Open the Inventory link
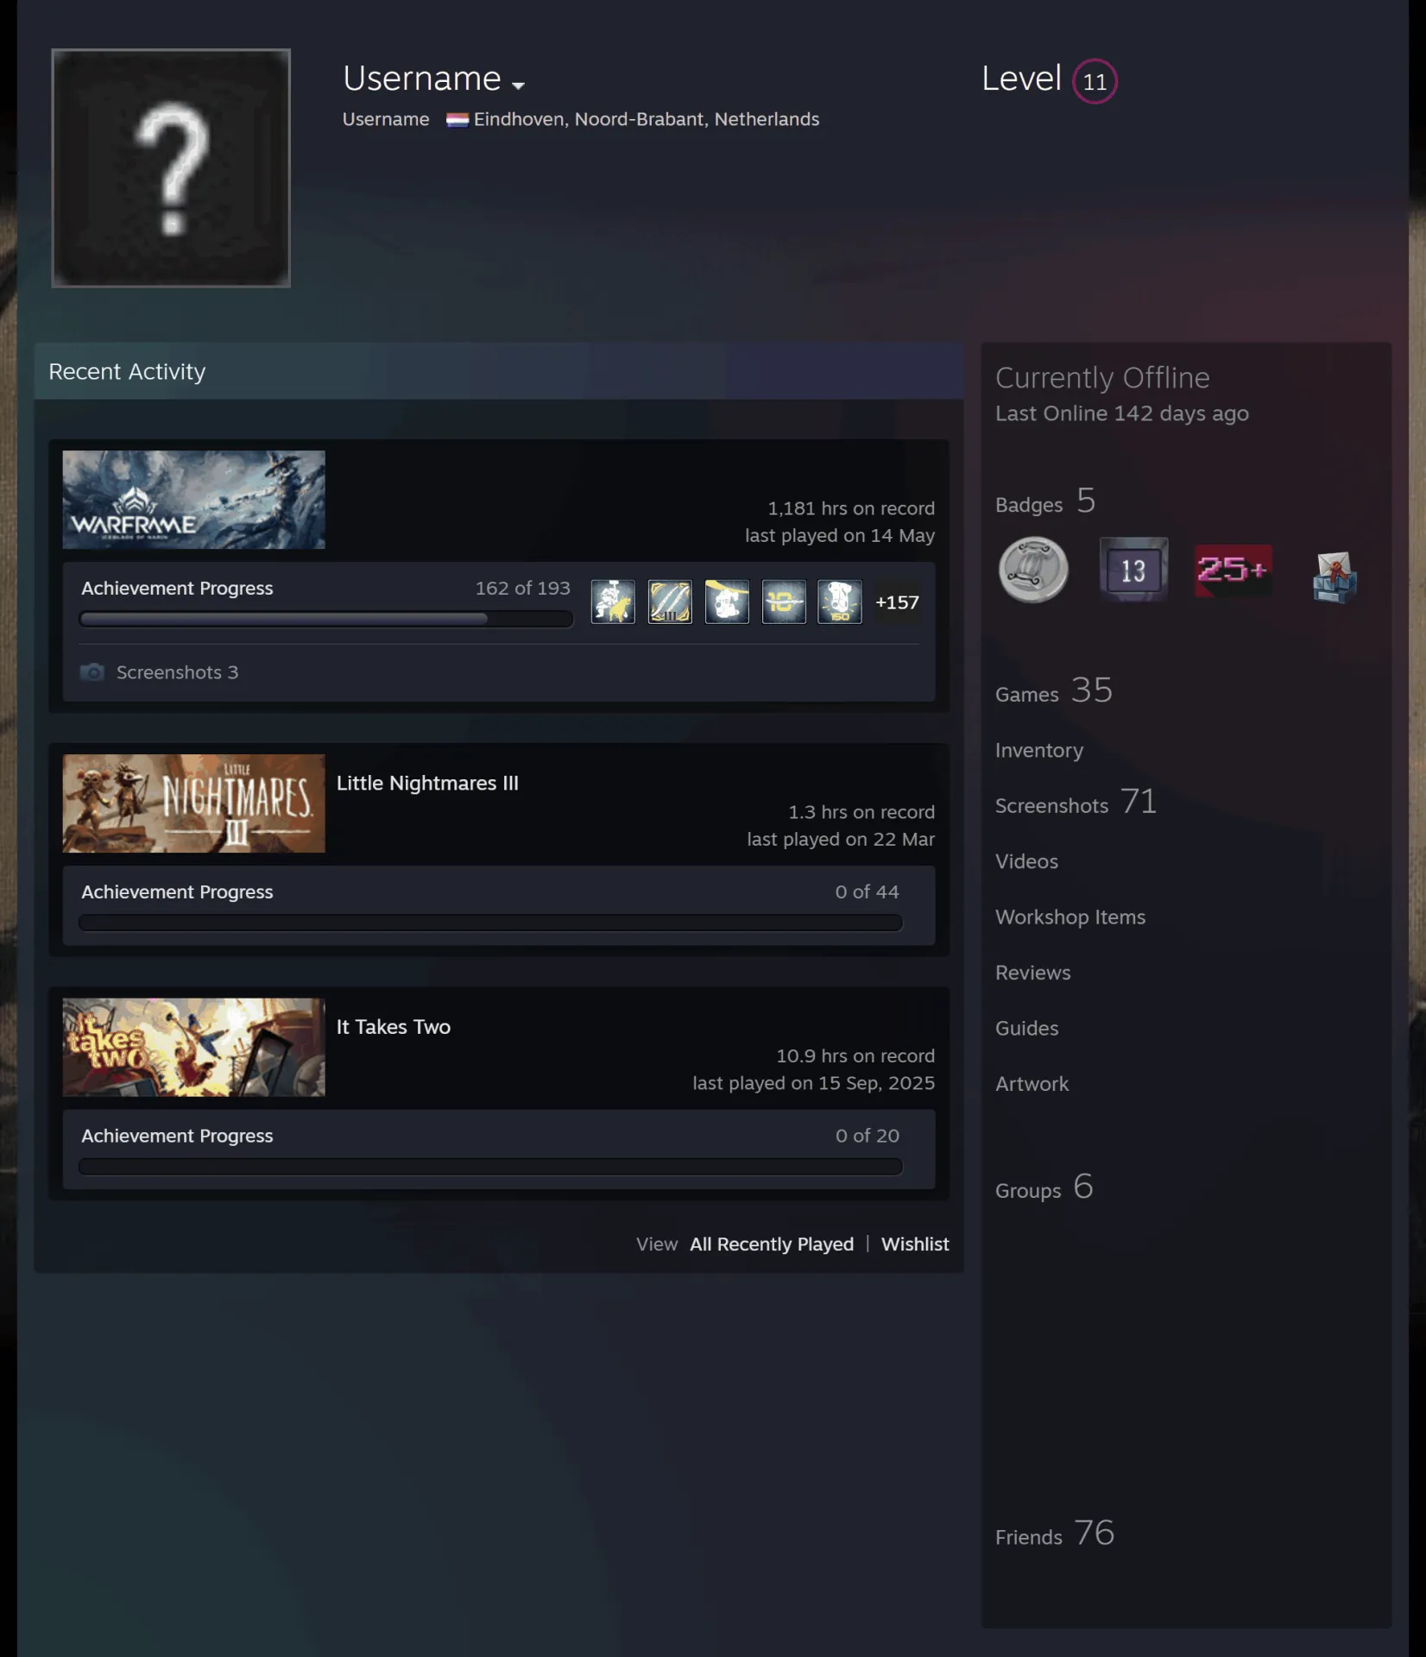The height and width of the screenshot is (1657, 1426). click(1039, 751)
